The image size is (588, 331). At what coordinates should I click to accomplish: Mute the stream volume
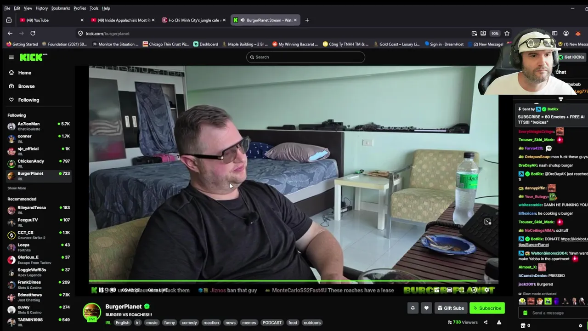(113, 290)
